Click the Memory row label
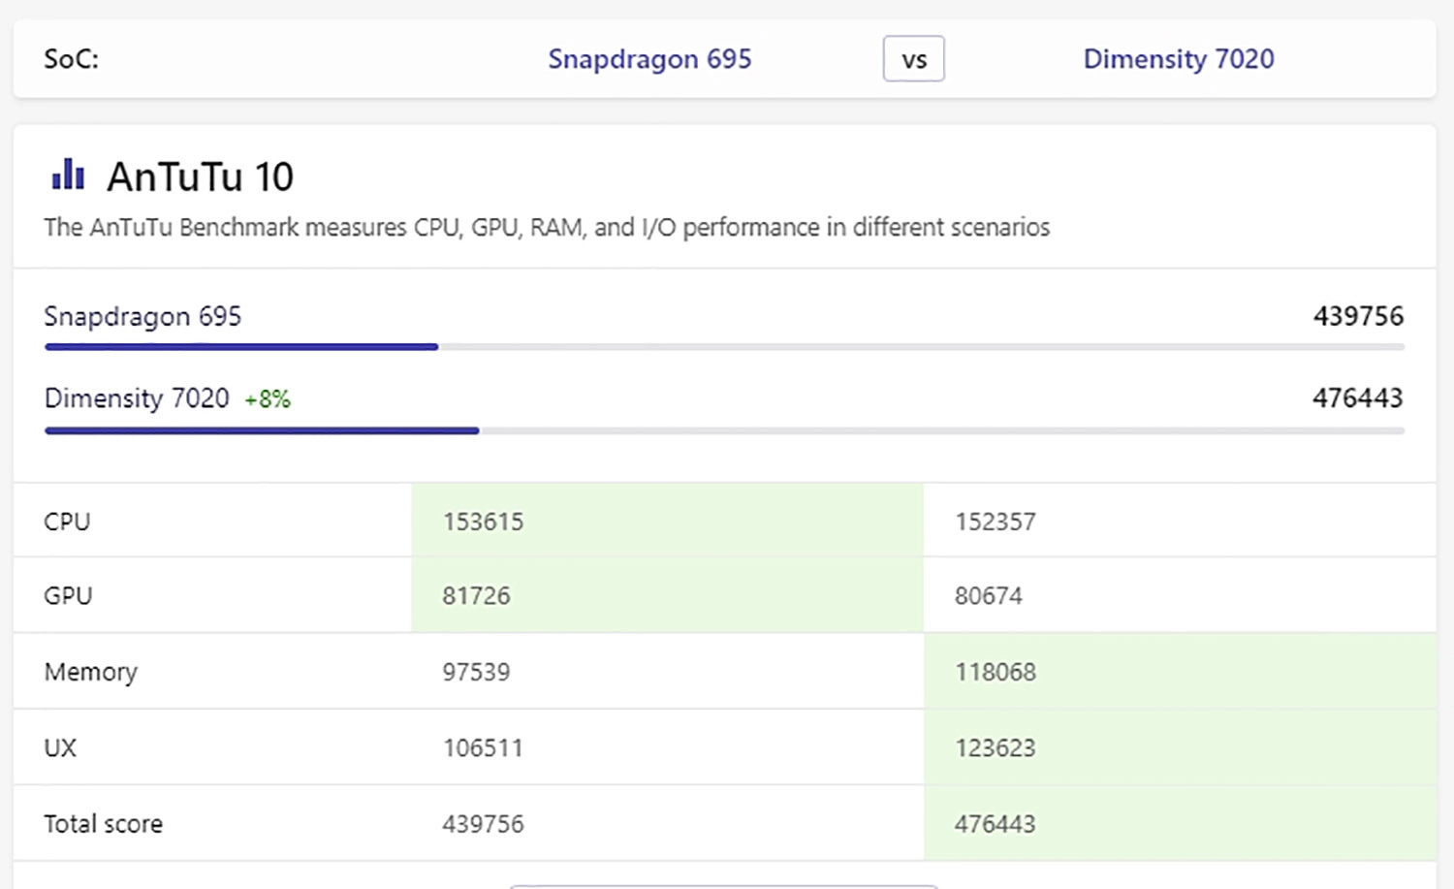1454x889 pixels. 91,672
